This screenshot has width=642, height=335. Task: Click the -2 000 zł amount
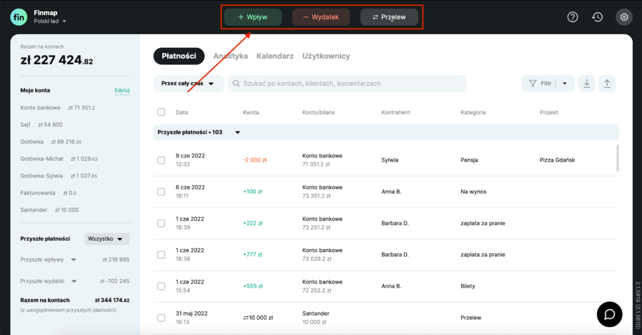point(255,160)
